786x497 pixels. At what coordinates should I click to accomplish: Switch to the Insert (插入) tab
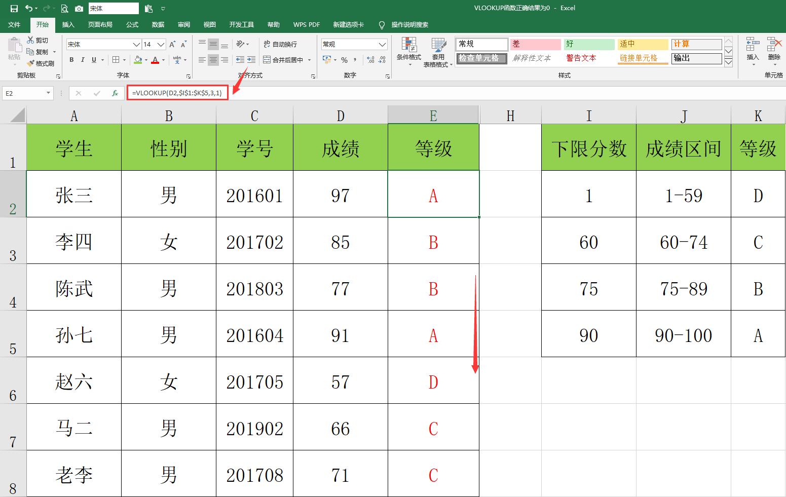point(68,24)
